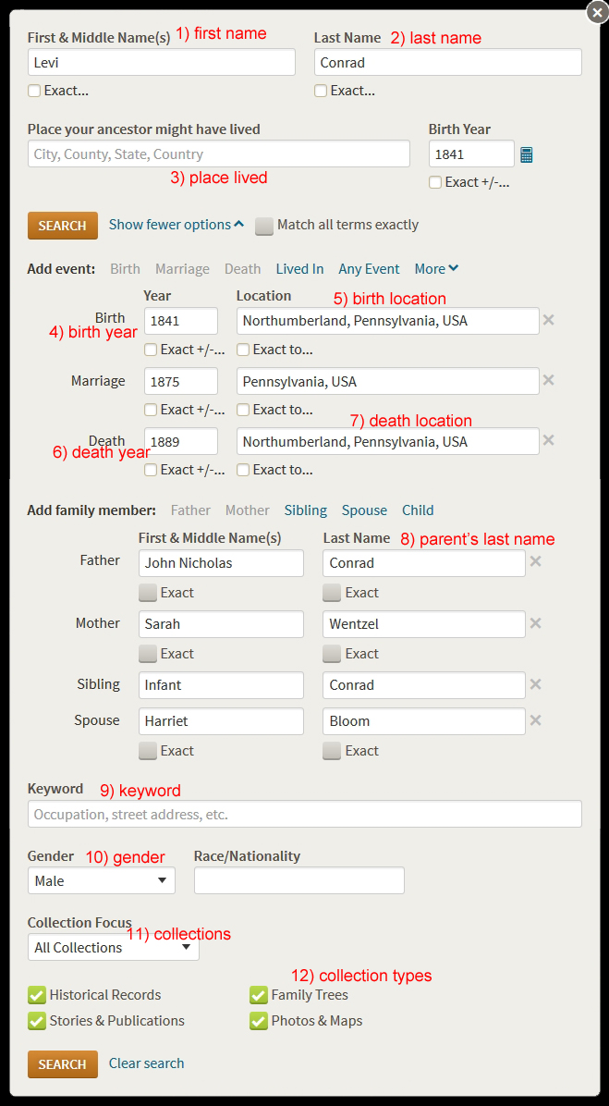Click Sibling's last name field Conrad
This screenshot has height=1106, width=609.
coord(424,685)
